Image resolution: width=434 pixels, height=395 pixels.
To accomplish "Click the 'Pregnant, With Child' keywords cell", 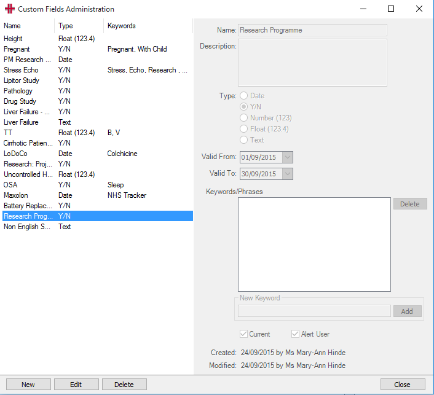I will pos(137,49).
